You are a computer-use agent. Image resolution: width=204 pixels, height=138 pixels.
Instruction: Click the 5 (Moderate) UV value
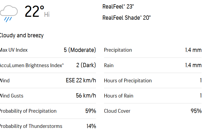80,50
